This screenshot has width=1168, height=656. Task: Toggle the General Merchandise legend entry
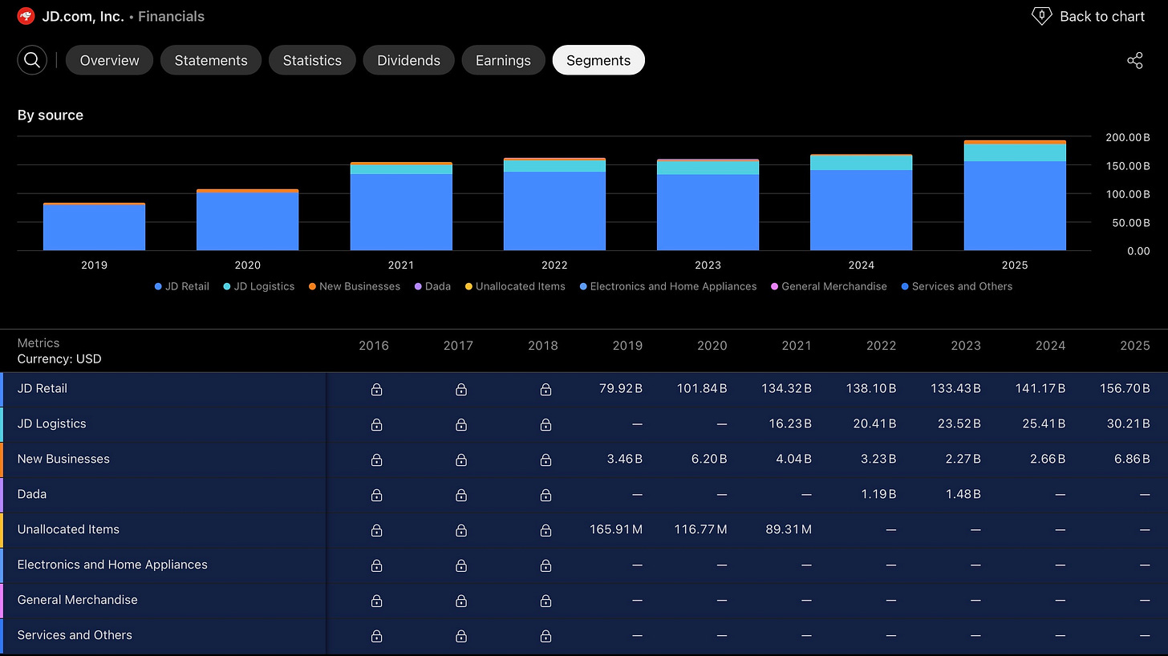(x=829, y=286)
